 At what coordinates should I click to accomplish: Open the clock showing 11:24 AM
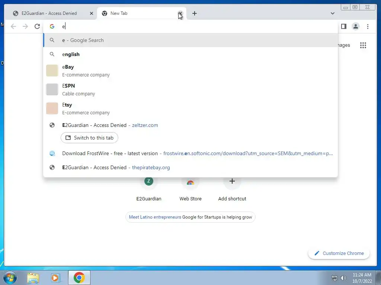tap(362, 278)
